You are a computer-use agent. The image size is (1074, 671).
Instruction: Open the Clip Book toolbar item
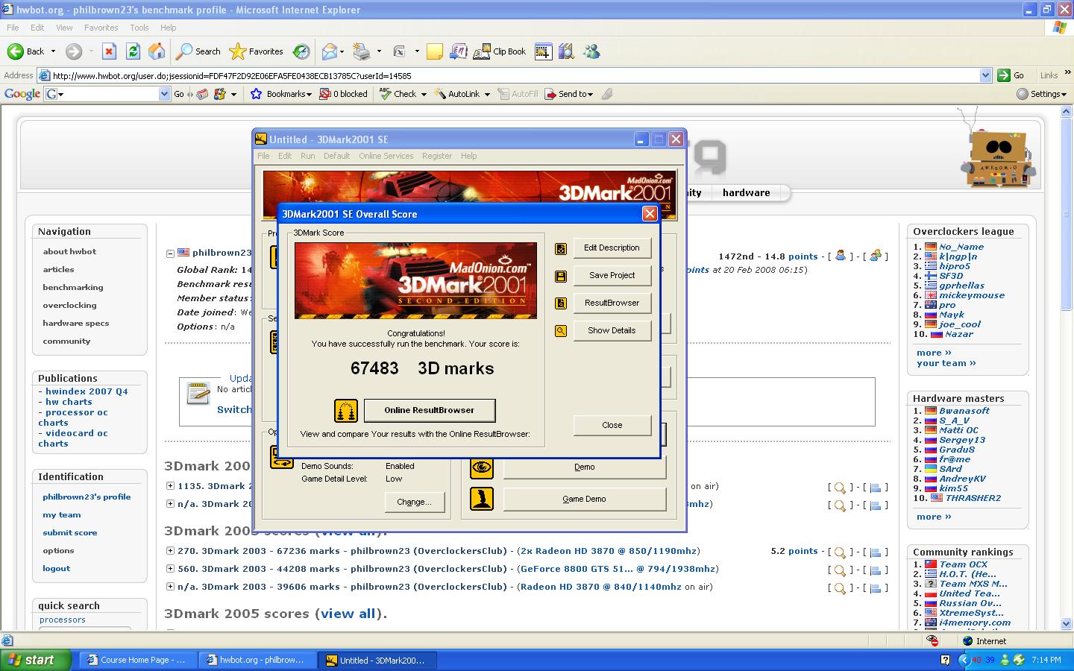(x=500, y=51)
